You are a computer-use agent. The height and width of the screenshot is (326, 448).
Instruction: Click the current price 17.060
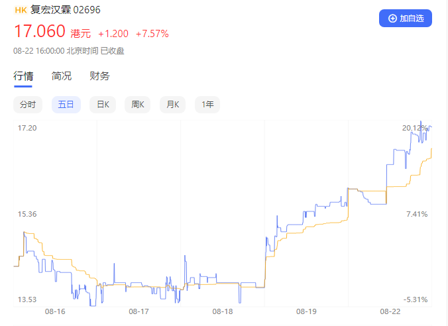(40, 31)
